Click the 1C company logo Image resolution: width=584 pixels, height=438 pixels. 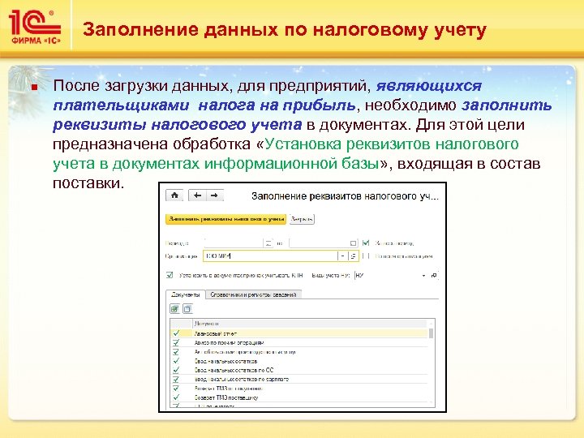pyautogui.click(x=35, y=27)
